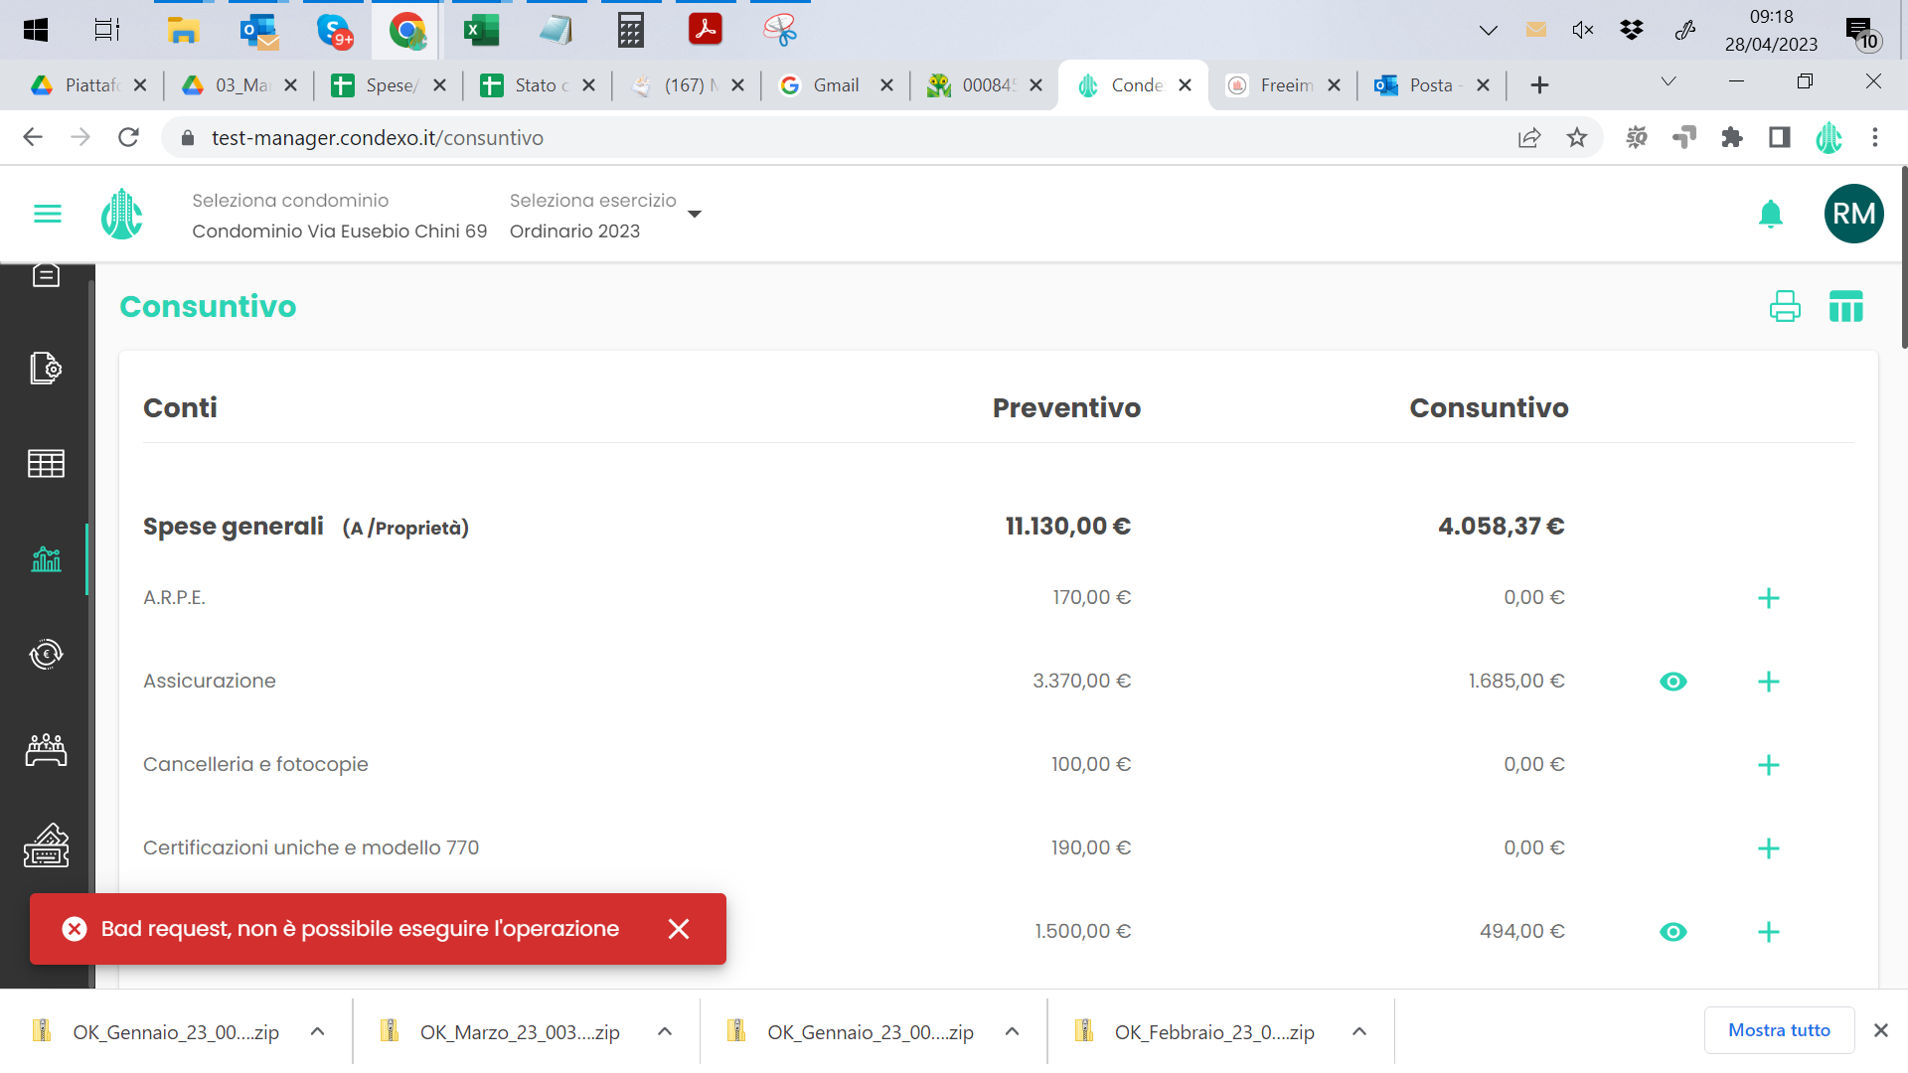Click the table columns view icon
Viewport: 1908px width, 1073px height.
coord(1845,306)
